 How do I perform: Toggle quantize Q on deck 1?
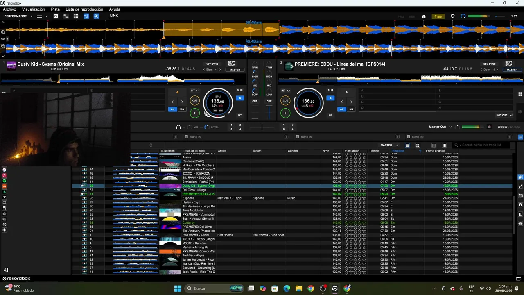tap(240, 98)
